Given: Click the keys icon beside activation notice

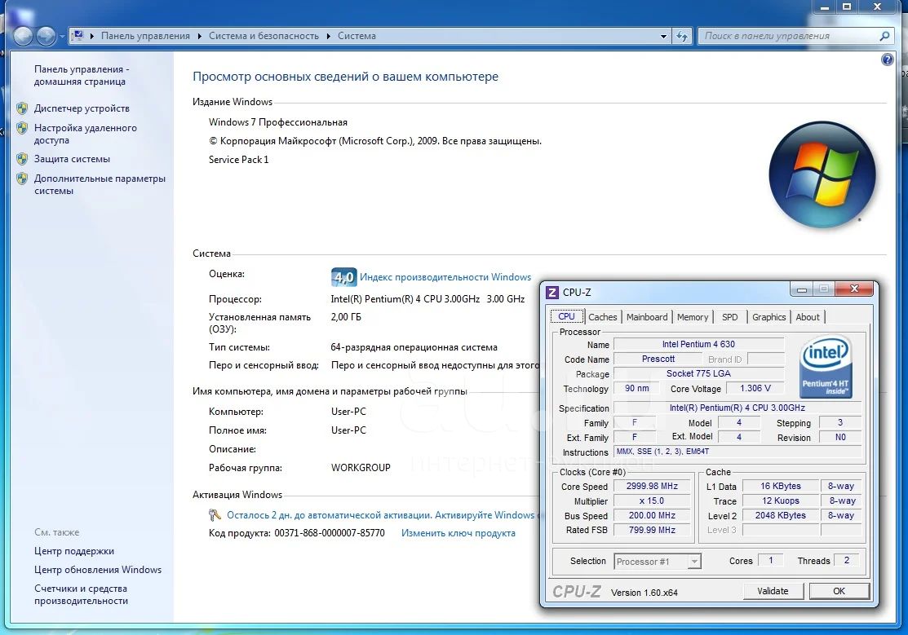Looking at the screenshot, I should (215, 514).
